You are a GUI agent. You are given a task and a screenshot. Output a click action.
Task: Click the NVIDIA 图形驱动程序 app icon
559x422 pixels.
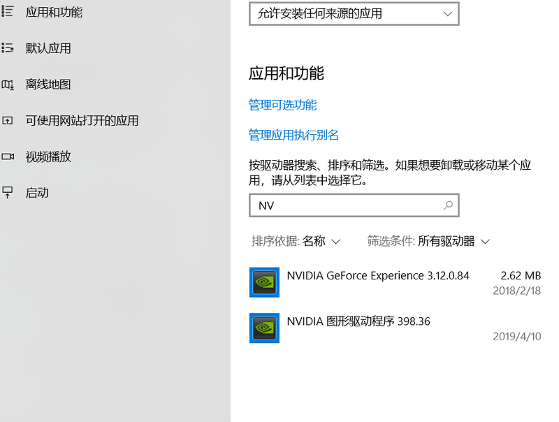click(264, 328)
